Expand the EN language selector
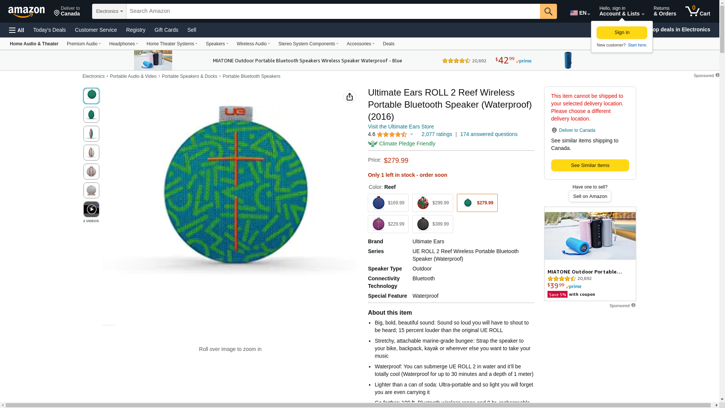The height and width of the screenshot is (408, 725). click(580, 13)
